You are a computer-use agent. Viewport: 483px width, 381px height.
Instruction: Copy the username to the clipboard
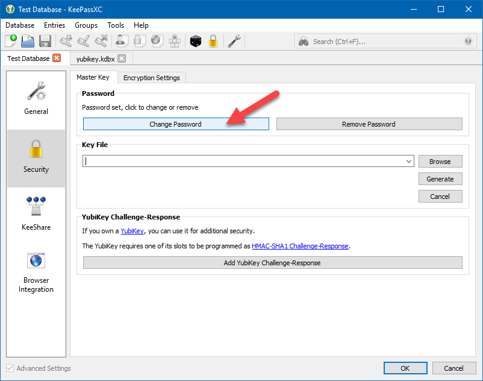122,40
